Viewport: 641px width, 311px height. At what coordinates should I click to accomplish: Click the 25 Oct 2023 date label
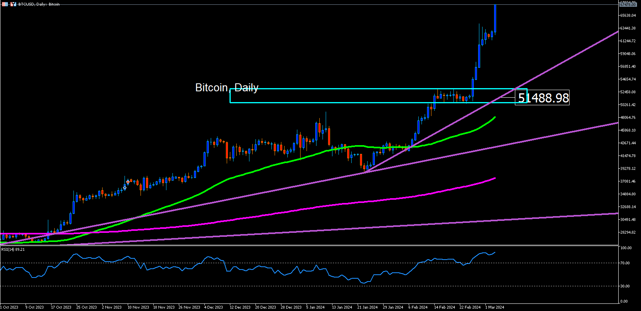(x=87, y=307)
